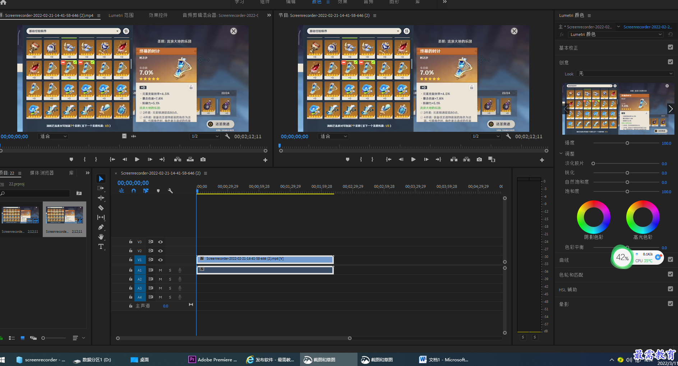Disable the Vignette section checkbox

tap(670, 304)
